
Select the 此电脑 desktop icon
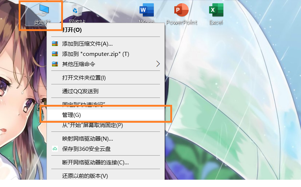[42, 14]
